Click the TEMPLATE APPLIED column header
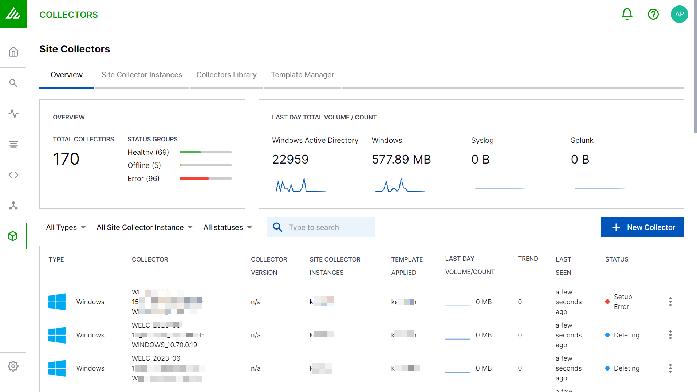The width and height of the screenshot is (697, 392). 407,266
